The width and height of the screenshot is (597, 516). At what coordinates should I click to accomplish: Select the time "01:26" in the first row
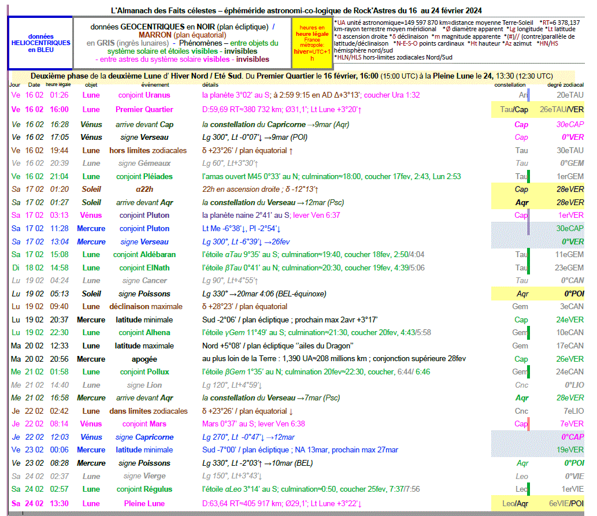click(60, 95)
